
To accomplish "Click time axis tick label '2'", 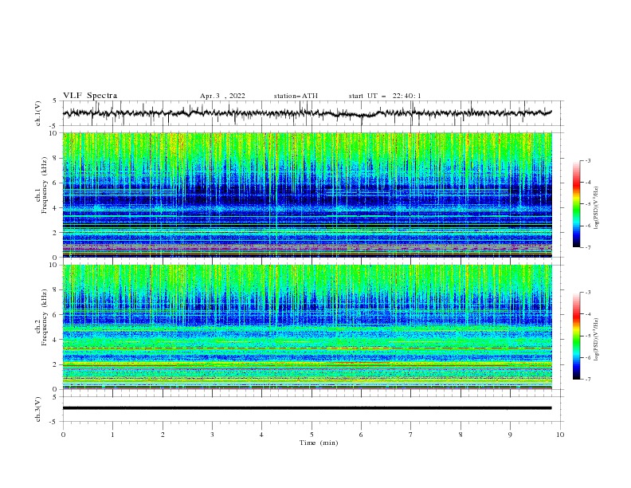I will tap(163, 435).
